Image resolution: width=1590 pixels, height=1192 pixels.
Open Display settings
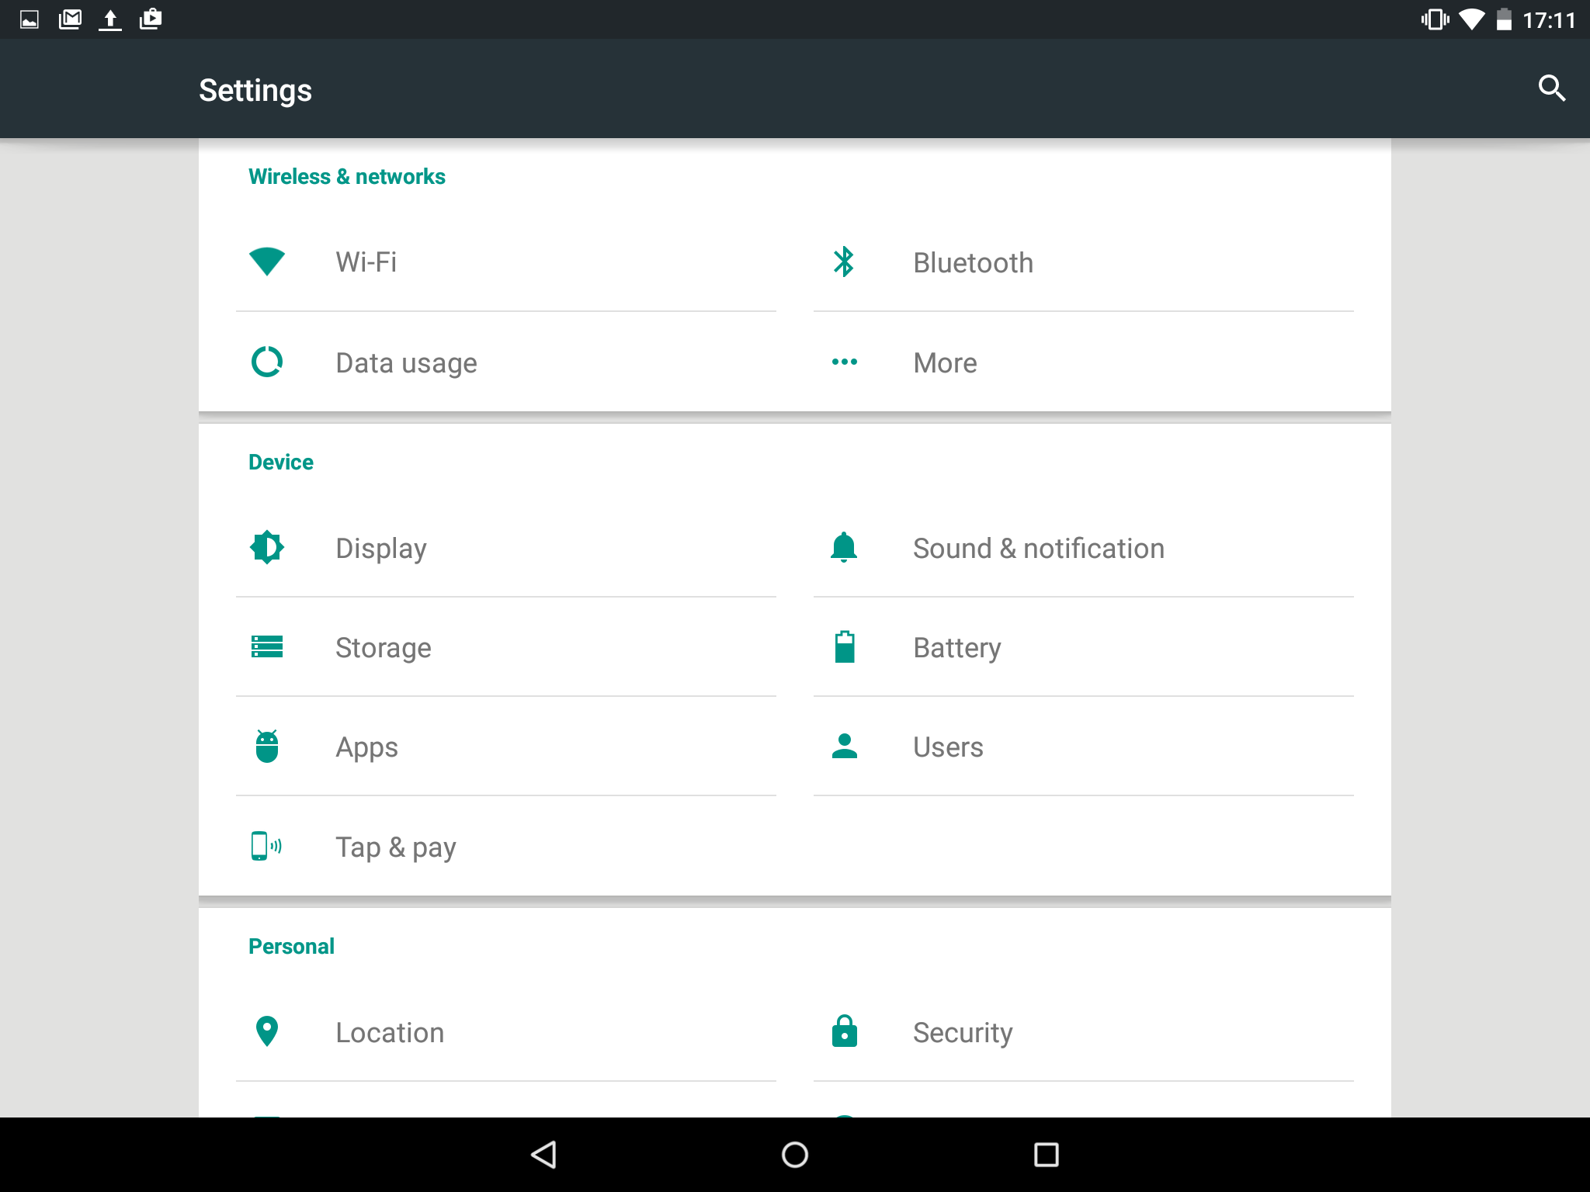click(506, 548)
